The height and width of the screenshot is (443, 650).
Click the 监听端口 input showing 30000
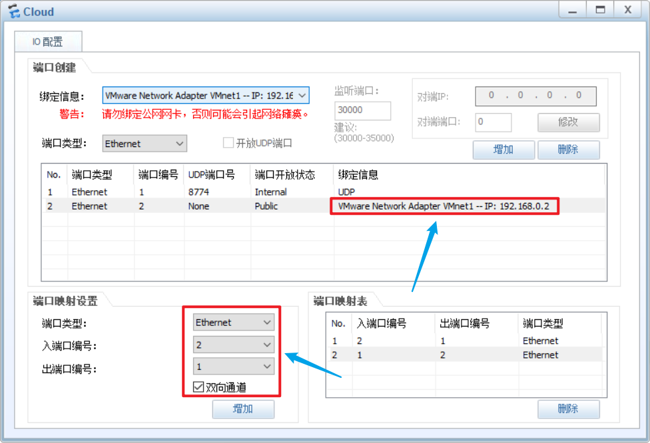tap(362, 110)
